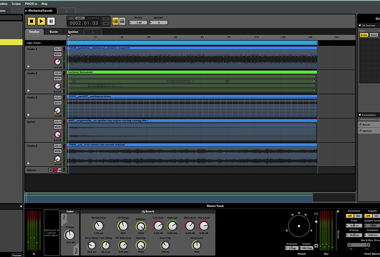Screen dimensions: 380x257
Task: Switch to list track view icon
Action: (116, 21)
